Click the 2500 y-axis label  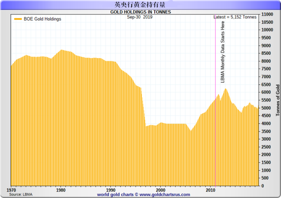click(266, 147)
